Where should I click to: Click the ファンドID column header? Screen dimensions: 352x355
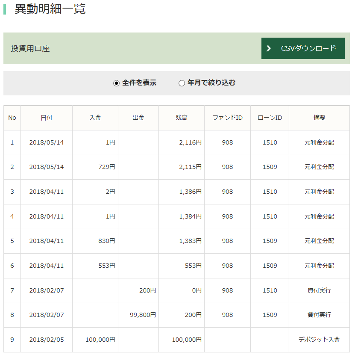[x=227, y=118]
